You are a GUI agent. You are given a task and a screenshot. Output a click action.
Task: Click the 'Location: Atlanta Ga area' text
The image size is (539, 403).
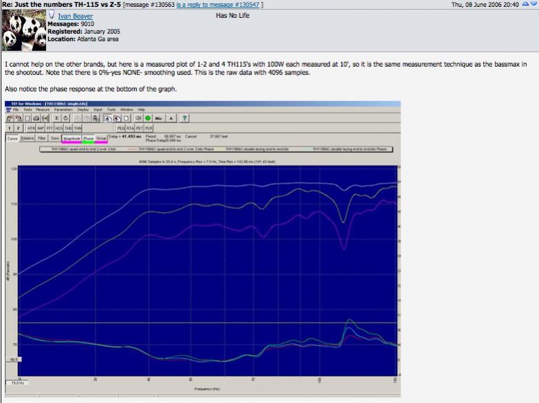83,39
